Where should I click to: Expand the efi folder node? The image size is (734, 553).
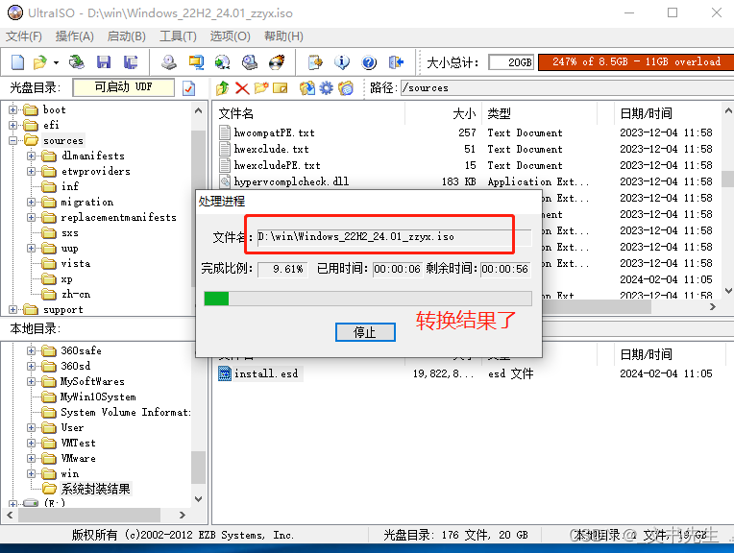(13, 126)
